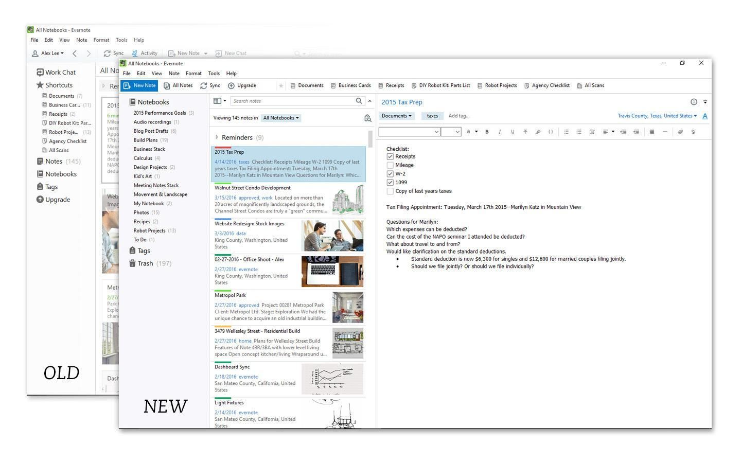
Task: Uncheck the Receipts checklist item
Action: [390, 156]
